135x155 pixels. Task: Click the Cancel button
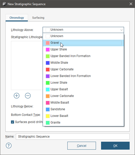[x=82, y=146]
